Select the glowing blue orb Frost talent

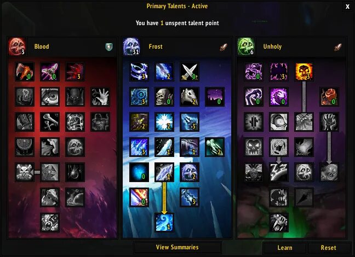(x=139, y=172)
